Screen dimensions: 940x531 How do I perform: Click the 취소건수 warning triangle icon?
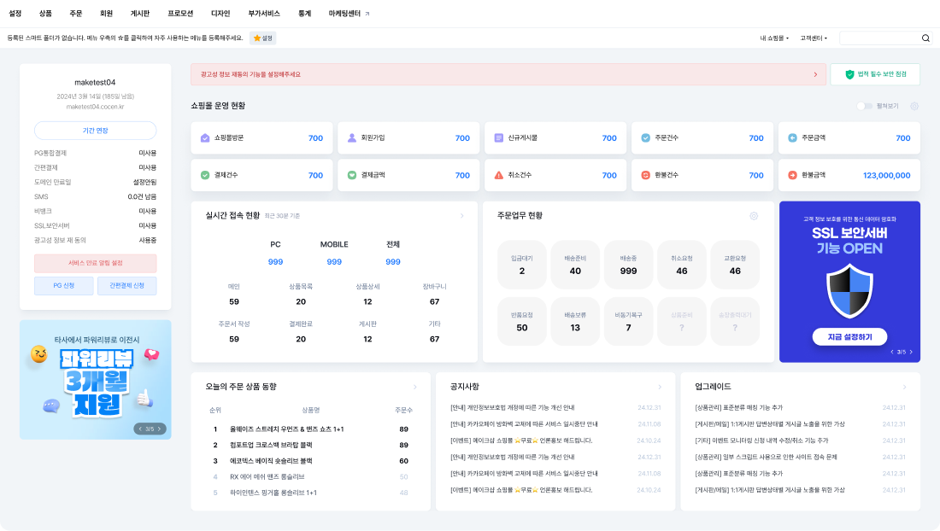pos(499,175)
